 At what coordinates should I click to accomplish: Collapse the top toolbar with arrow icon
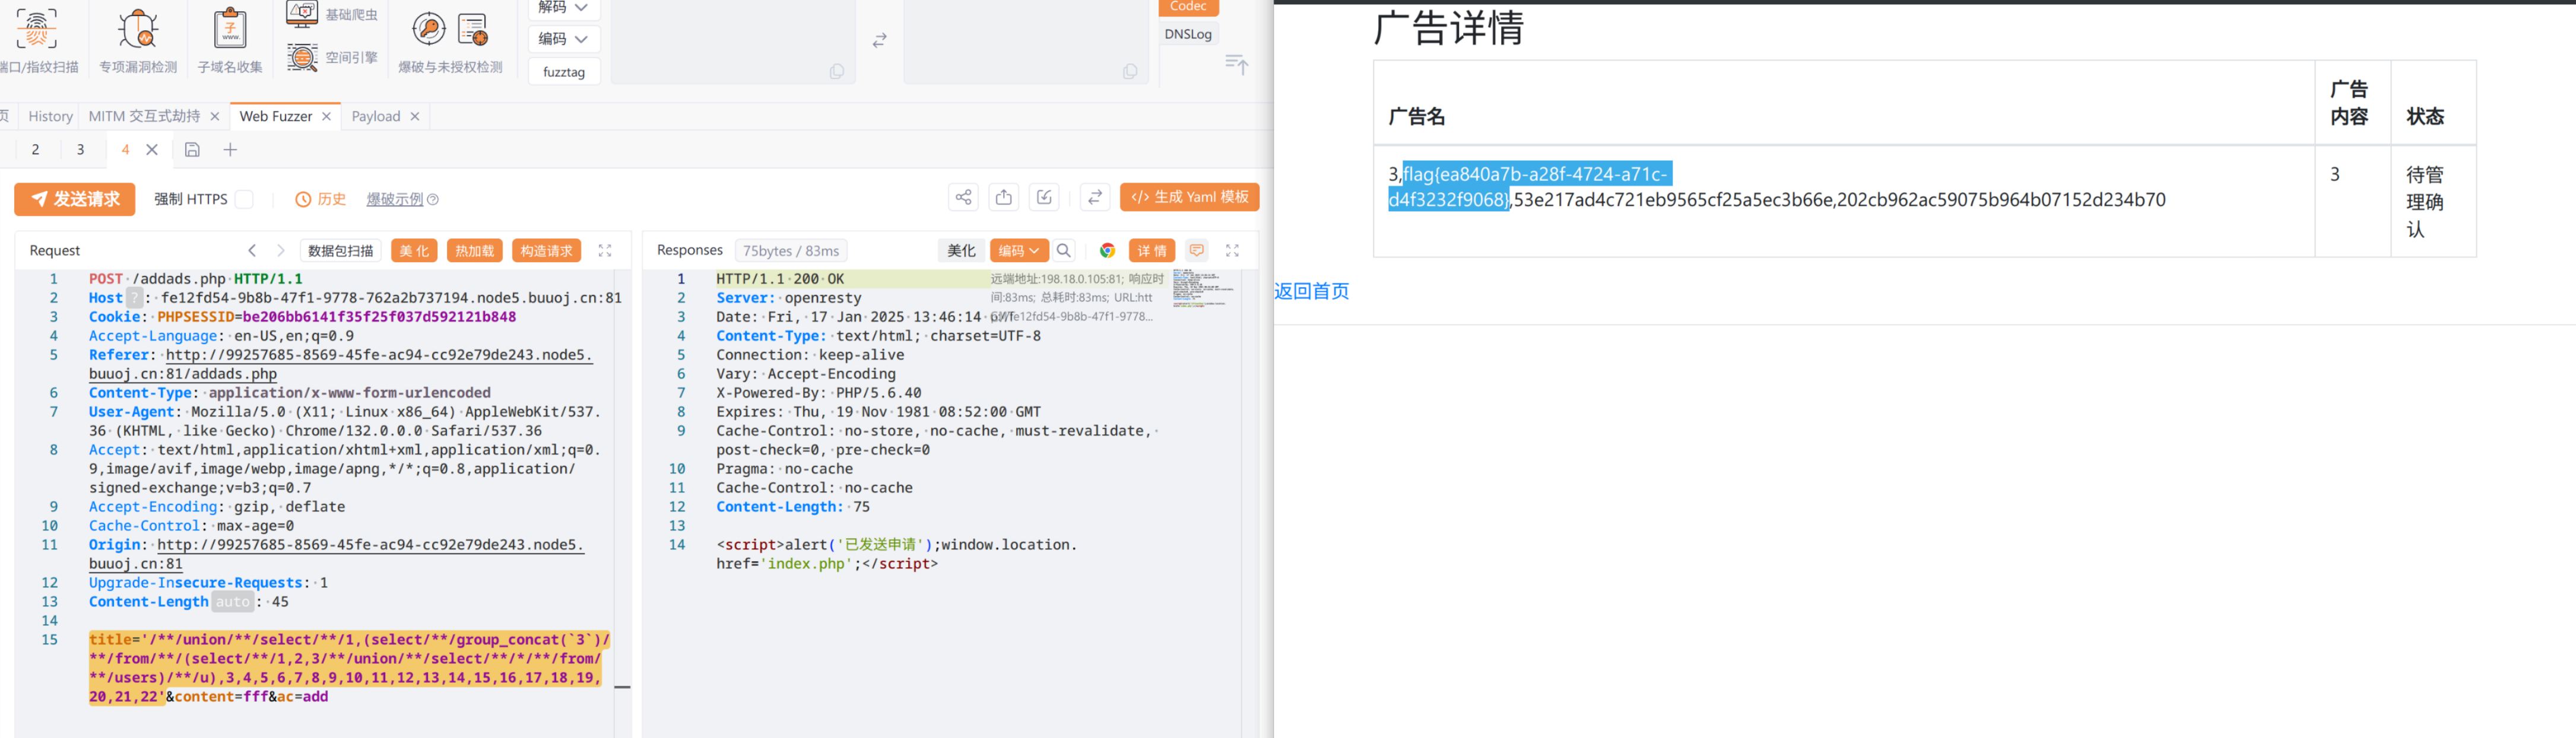point(1237,64)
